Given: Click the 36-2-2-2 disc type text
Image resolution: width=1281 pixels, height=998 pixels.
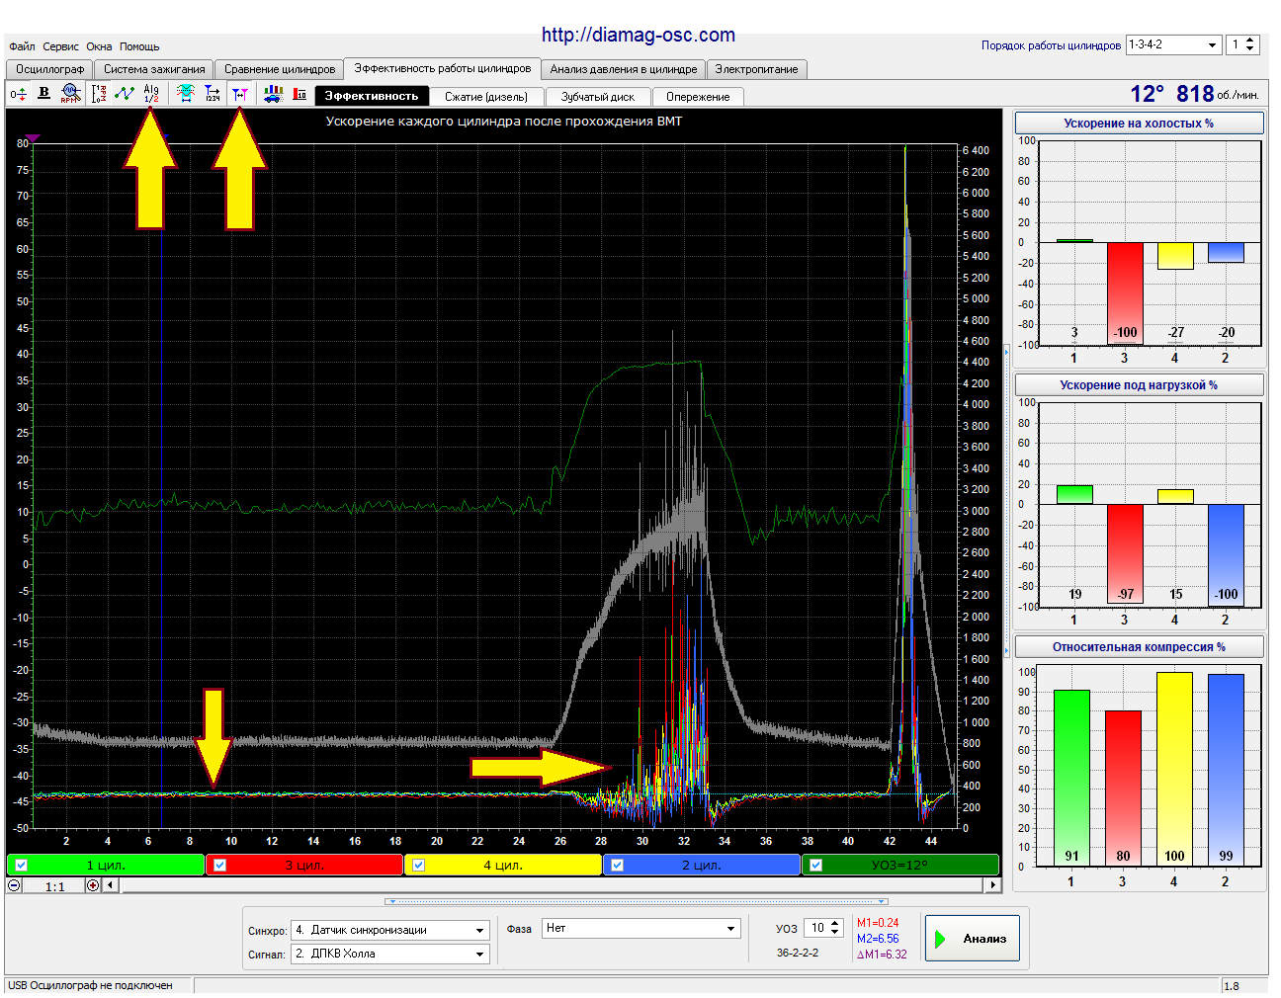Looking at the screenshot, I should pyautogui.click(x=798, y=953).
